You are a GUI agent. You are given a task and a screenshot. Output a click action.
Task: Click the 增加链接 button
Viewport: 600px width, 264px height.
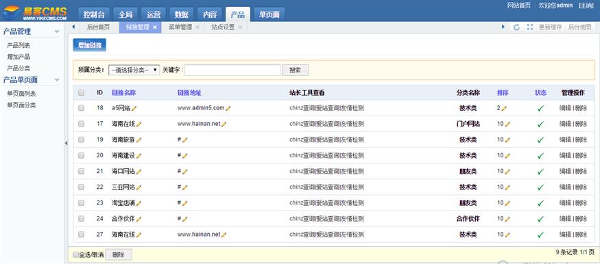click(90, 45)
